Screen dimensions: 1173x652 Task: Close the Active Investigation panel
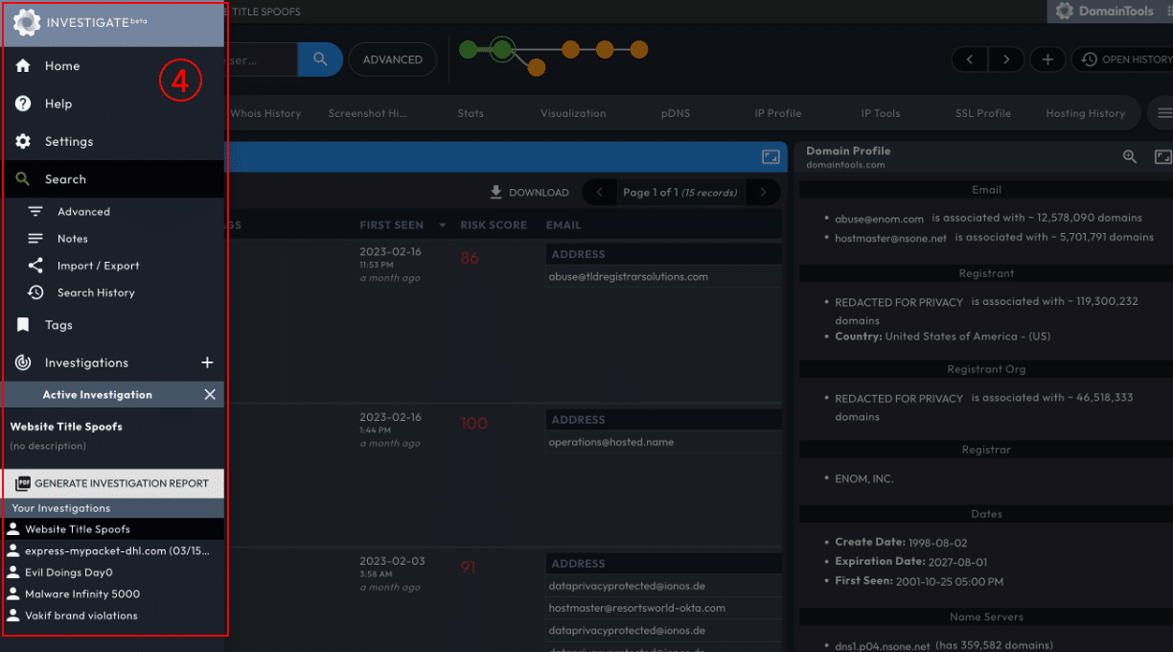click(210, 394)
